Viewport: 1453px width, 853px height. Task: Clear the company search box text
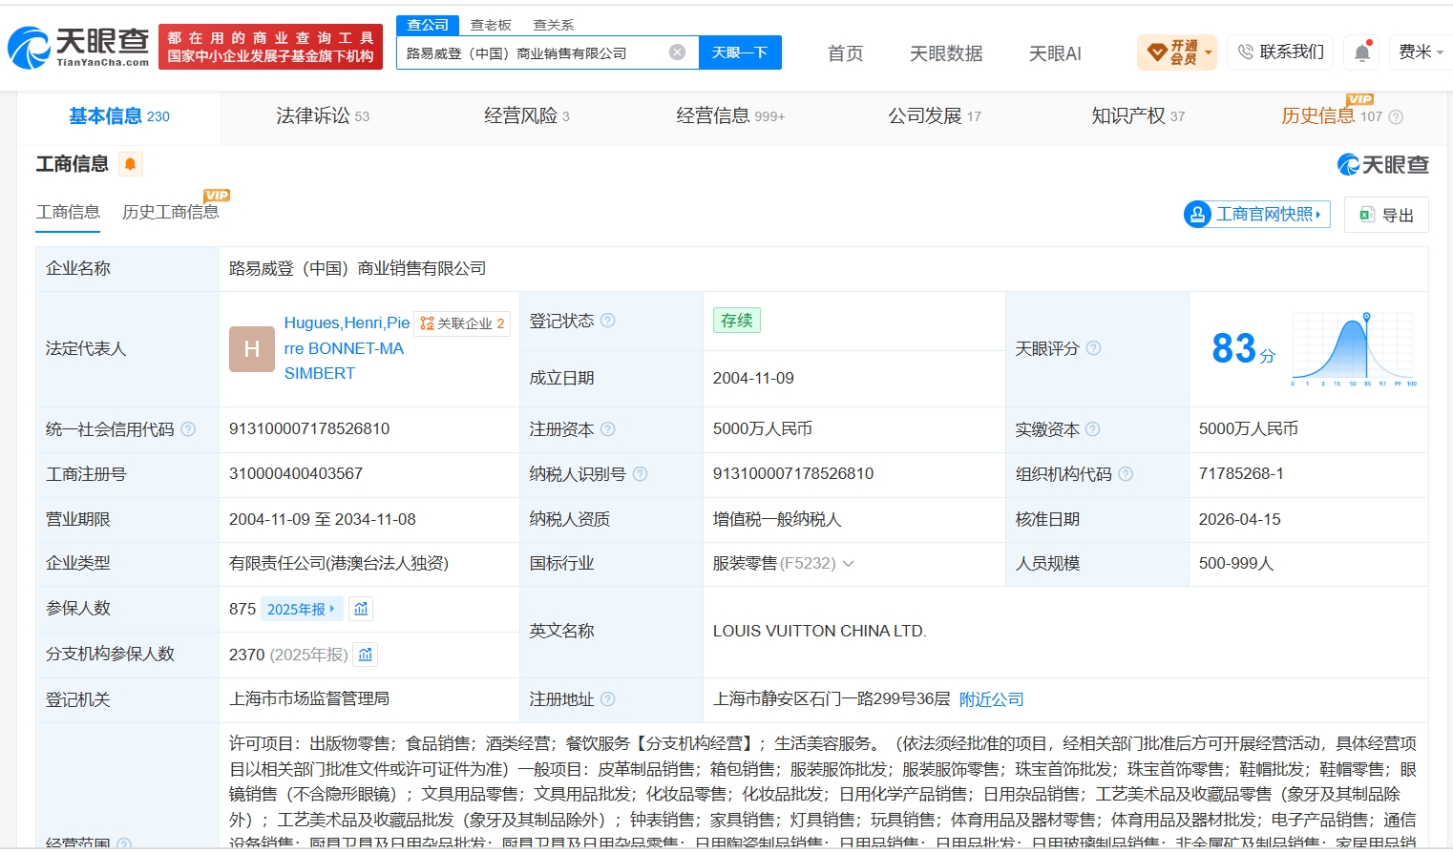[x=677, y=52]
